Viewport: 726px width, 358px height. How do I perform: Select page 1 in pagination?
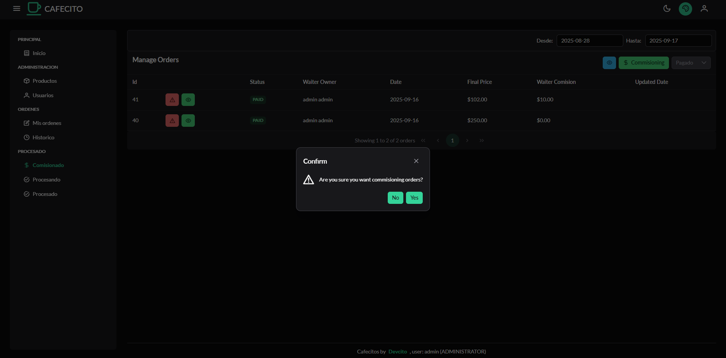click(452, 140)
